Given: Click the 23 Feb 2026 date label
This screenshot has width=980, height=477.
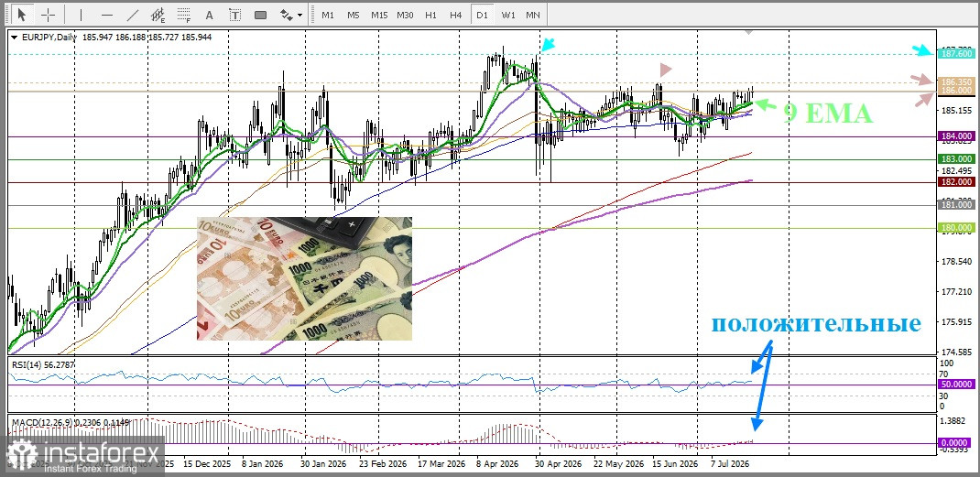Looking at the screenshot, I should pyautogui.click(x=383, y=465).
